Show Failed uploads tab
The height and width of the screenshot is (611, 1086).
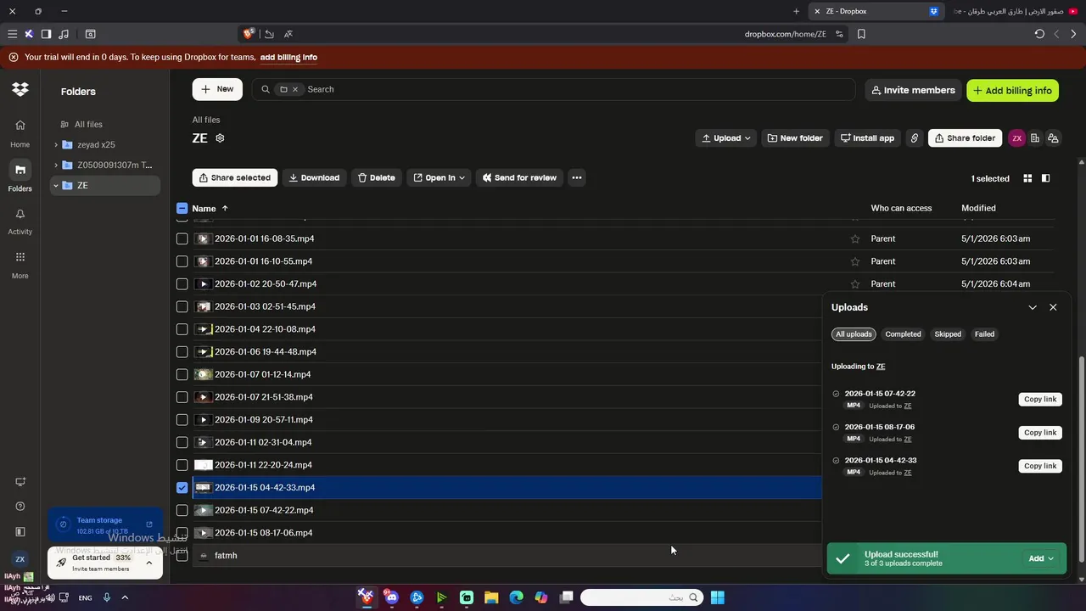[x=984, y=334]
